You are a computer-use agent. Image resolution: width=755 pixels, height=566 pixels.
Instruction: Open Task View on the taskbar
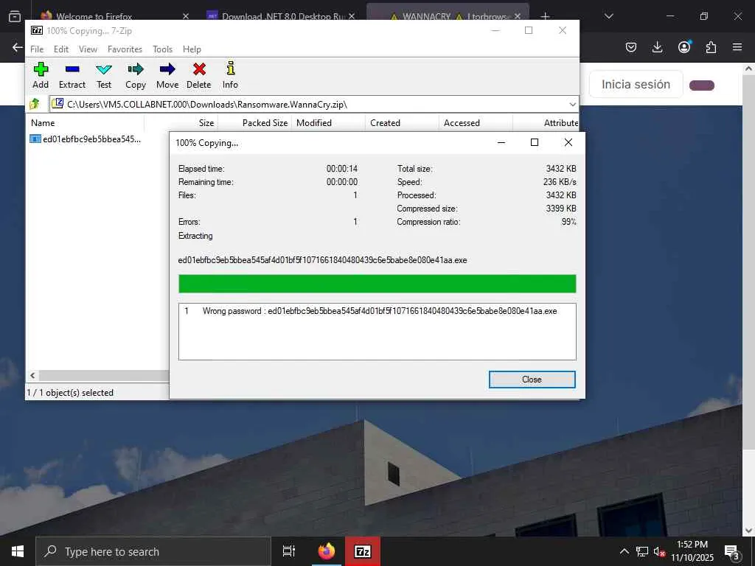click(x=289, y=551)
